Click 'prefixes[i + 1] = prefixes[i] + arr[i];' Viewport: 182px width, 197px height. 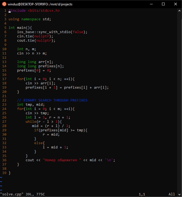pyautogui.click(x=67, y=88)
